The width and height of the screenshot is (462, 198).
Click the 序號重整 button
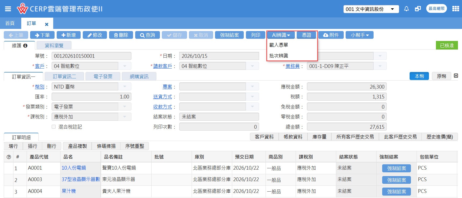coord(135,146)
